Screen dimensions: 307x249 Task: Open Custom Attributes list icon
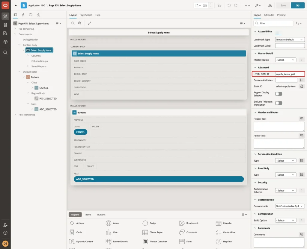(x=302, y=80)
